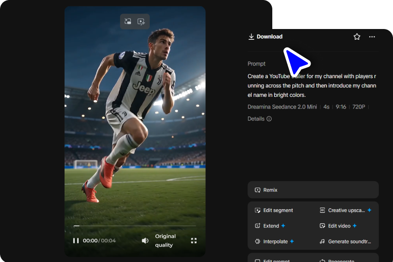
Task: Mute the video with speaker icon
Action: point(145,240)
